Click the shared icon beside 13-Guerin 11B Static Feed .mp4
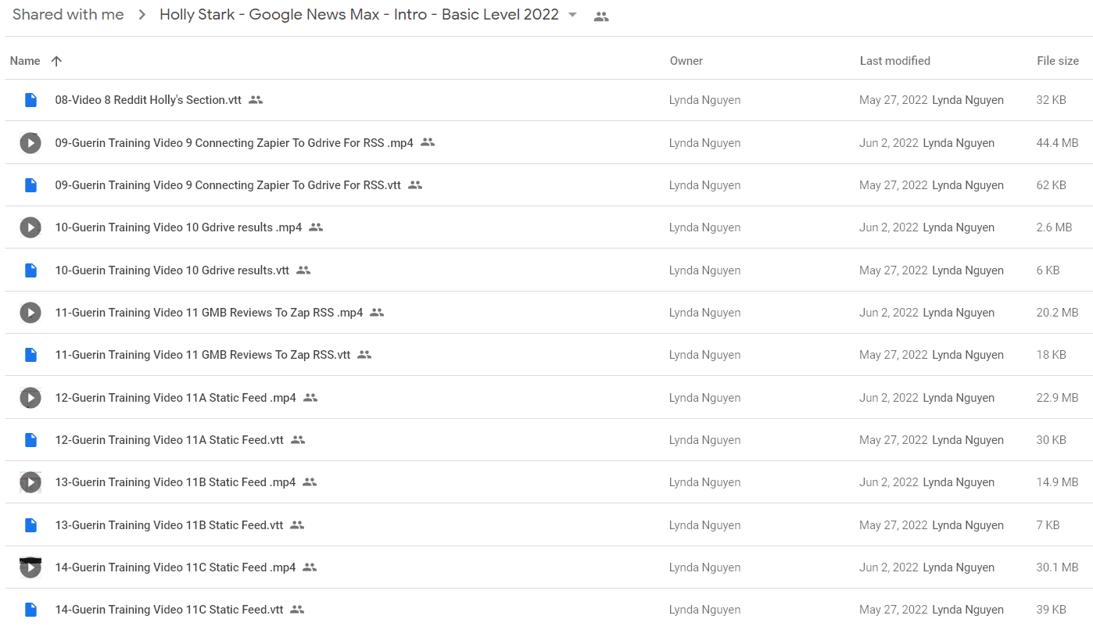The width and height of the screenshot is (1093, 630). coord(310,482)
